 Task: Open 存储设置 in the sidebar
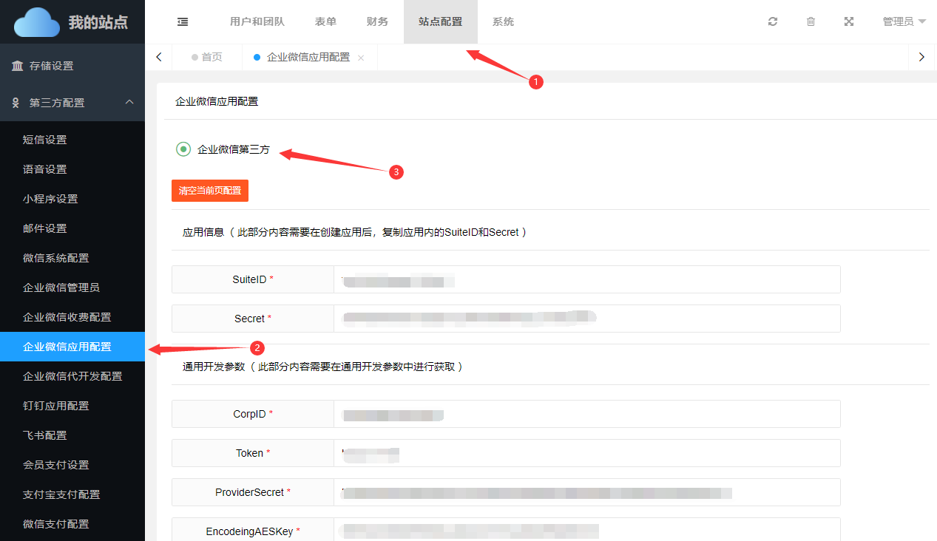[x=52, y=66]
